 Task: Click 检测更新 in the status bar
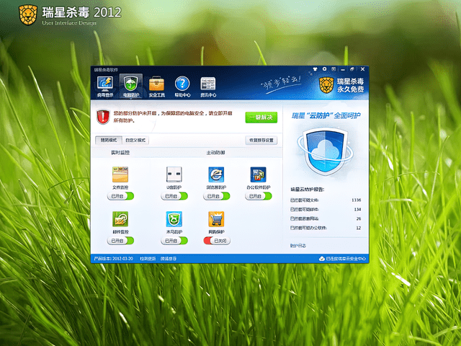pos(148,259)
